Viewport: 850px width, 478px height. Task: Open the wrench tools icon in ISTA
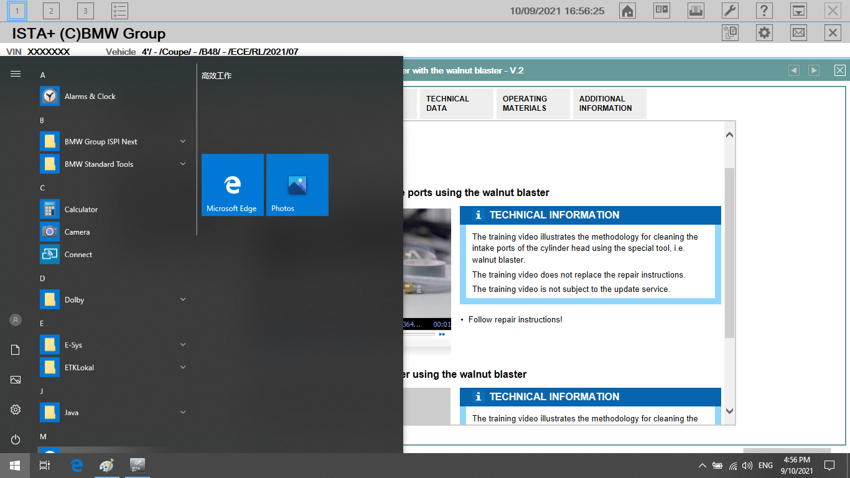point(730,11)
